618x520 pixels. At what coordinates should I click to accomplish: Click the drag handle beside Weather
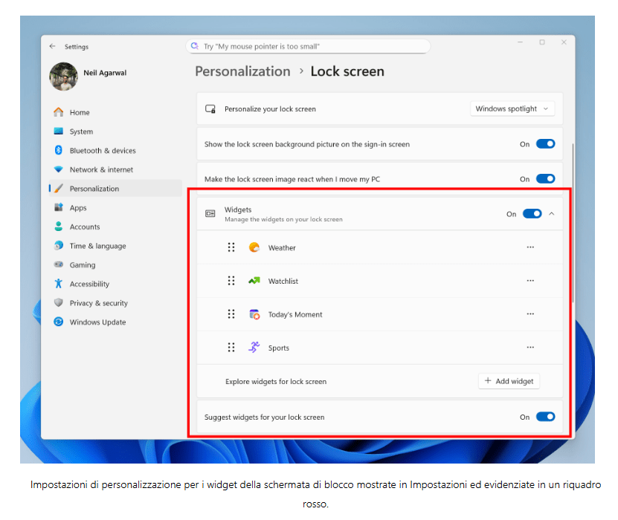(x=231, y=247)
